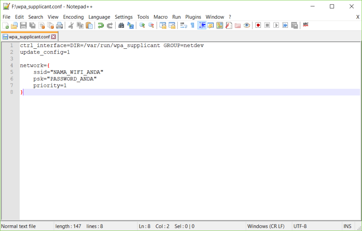362x231 pixels.
Task: Click the priority=1 line
Action: [x=50, y=86]
